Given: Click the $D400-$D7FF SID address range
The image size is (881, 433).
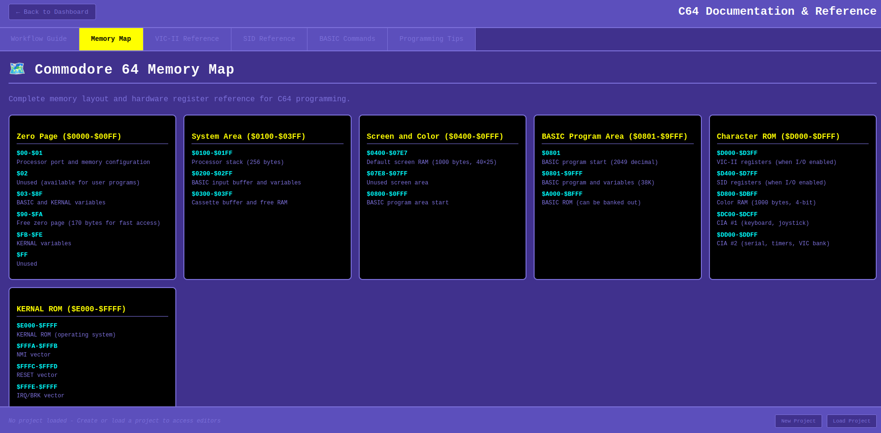Looking at the screenshot, I should (x=737, y=173).
